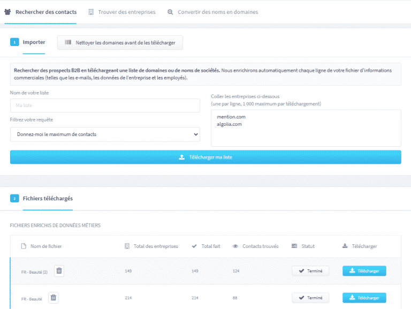This screenshot has height=309, width=411.
Task: Click Télécharger ma liste button
Action: pos(205,157)
